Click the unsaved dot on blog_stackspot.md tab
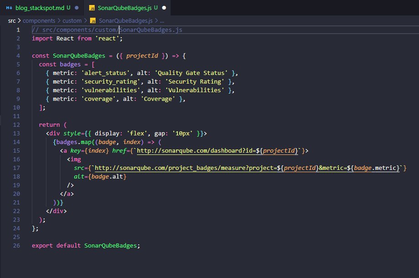Viewport: 419px width, 278px height. click(x=77, y=8)
